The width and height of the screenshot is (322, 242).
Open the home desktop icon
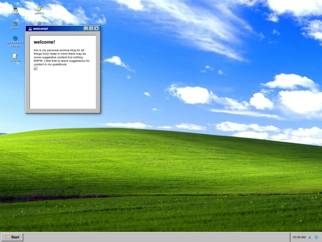pos(15,11)
